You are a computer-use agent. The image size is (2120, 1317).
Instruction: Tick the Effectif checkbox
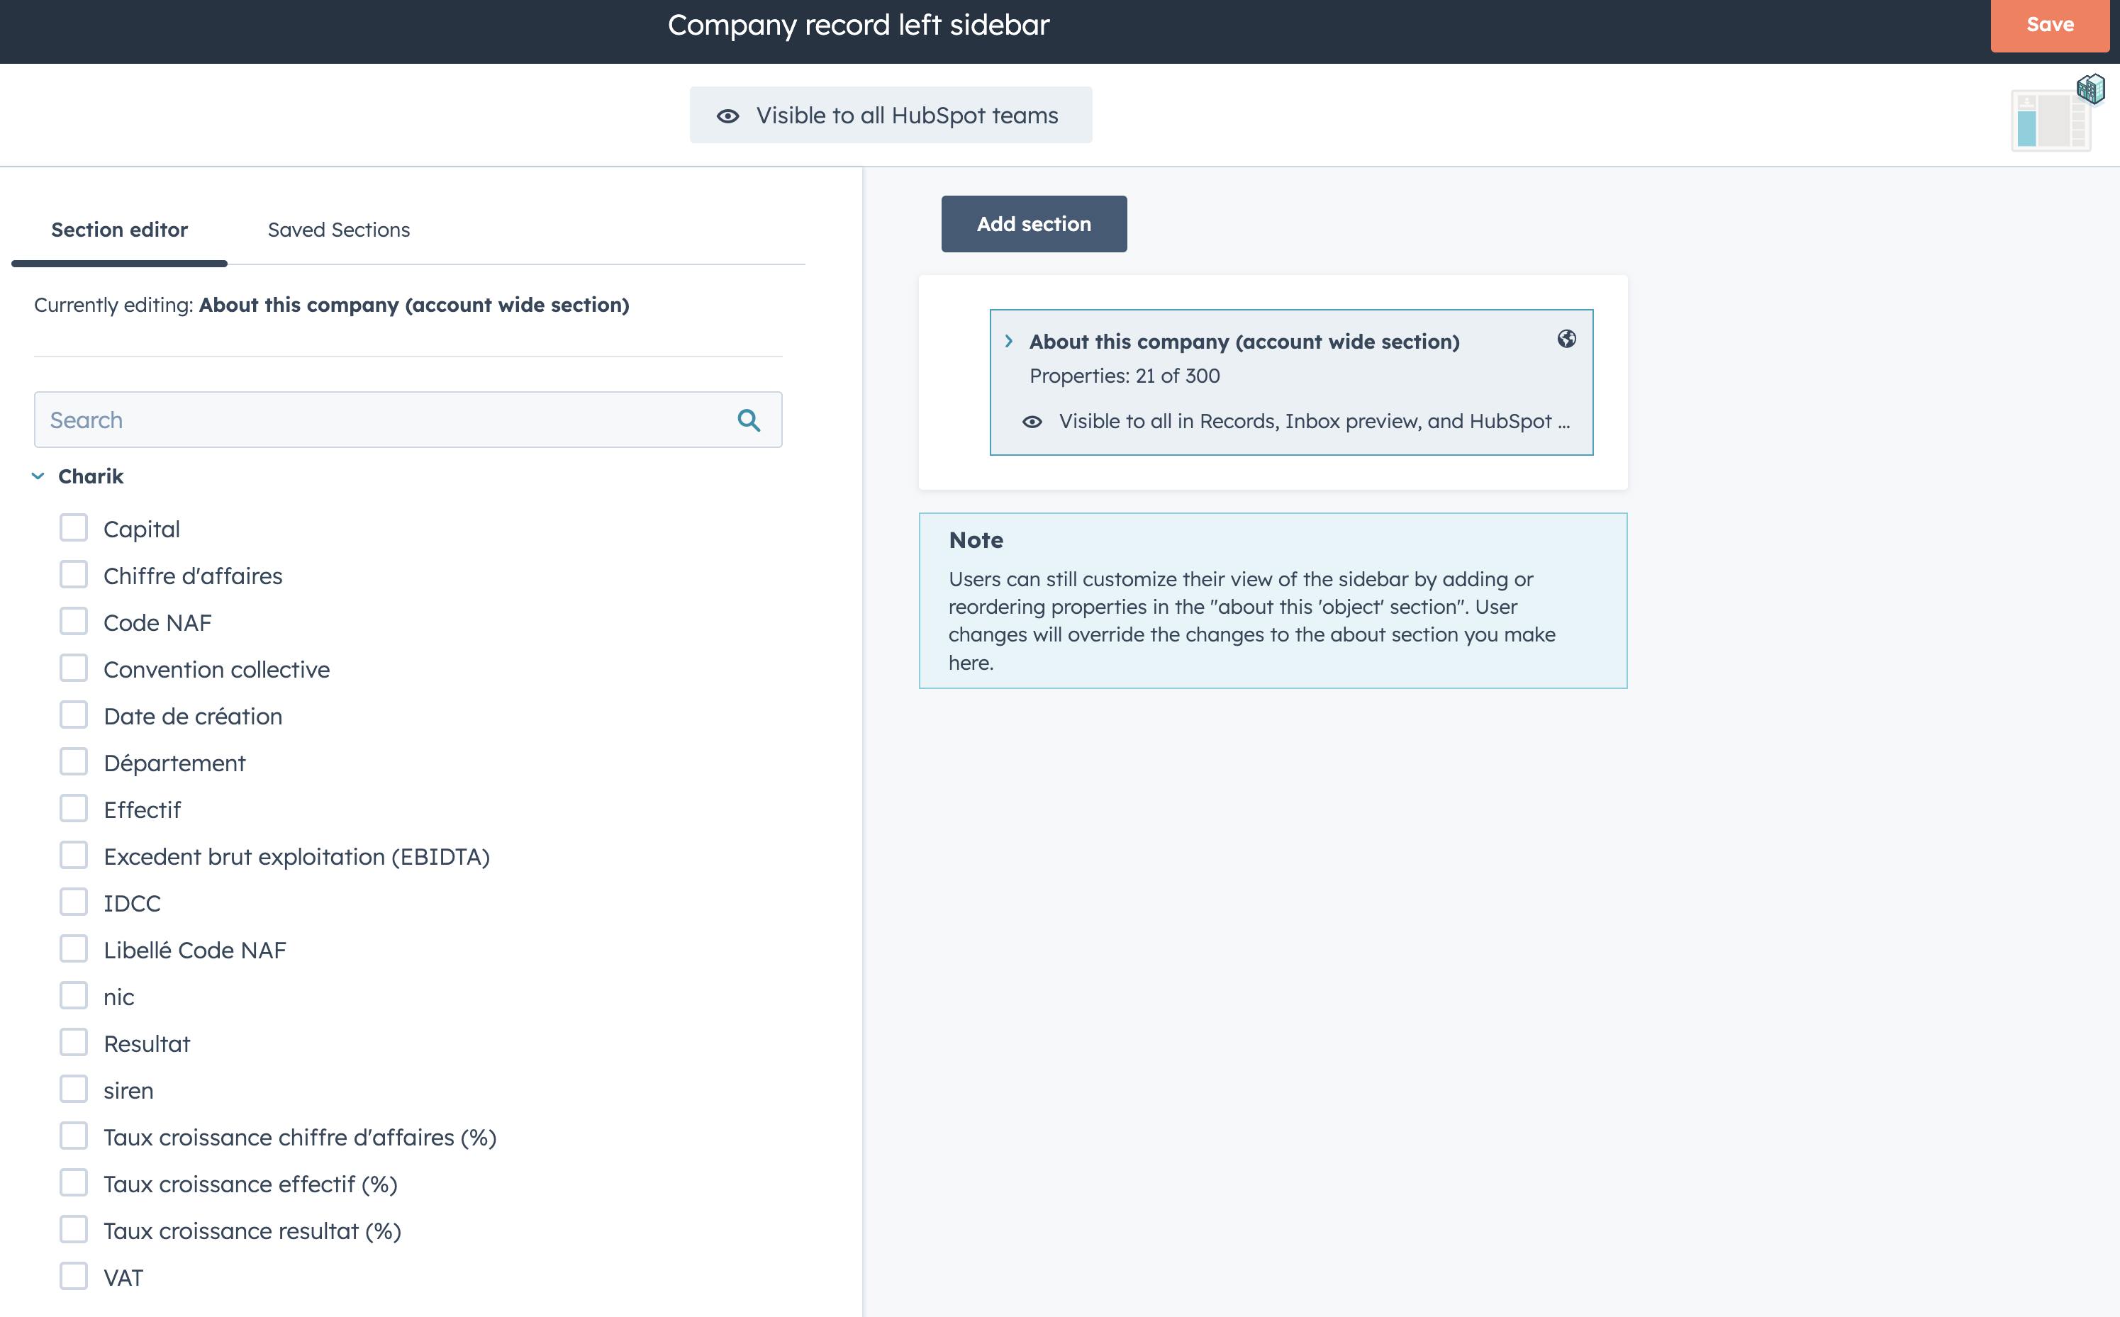74,809
